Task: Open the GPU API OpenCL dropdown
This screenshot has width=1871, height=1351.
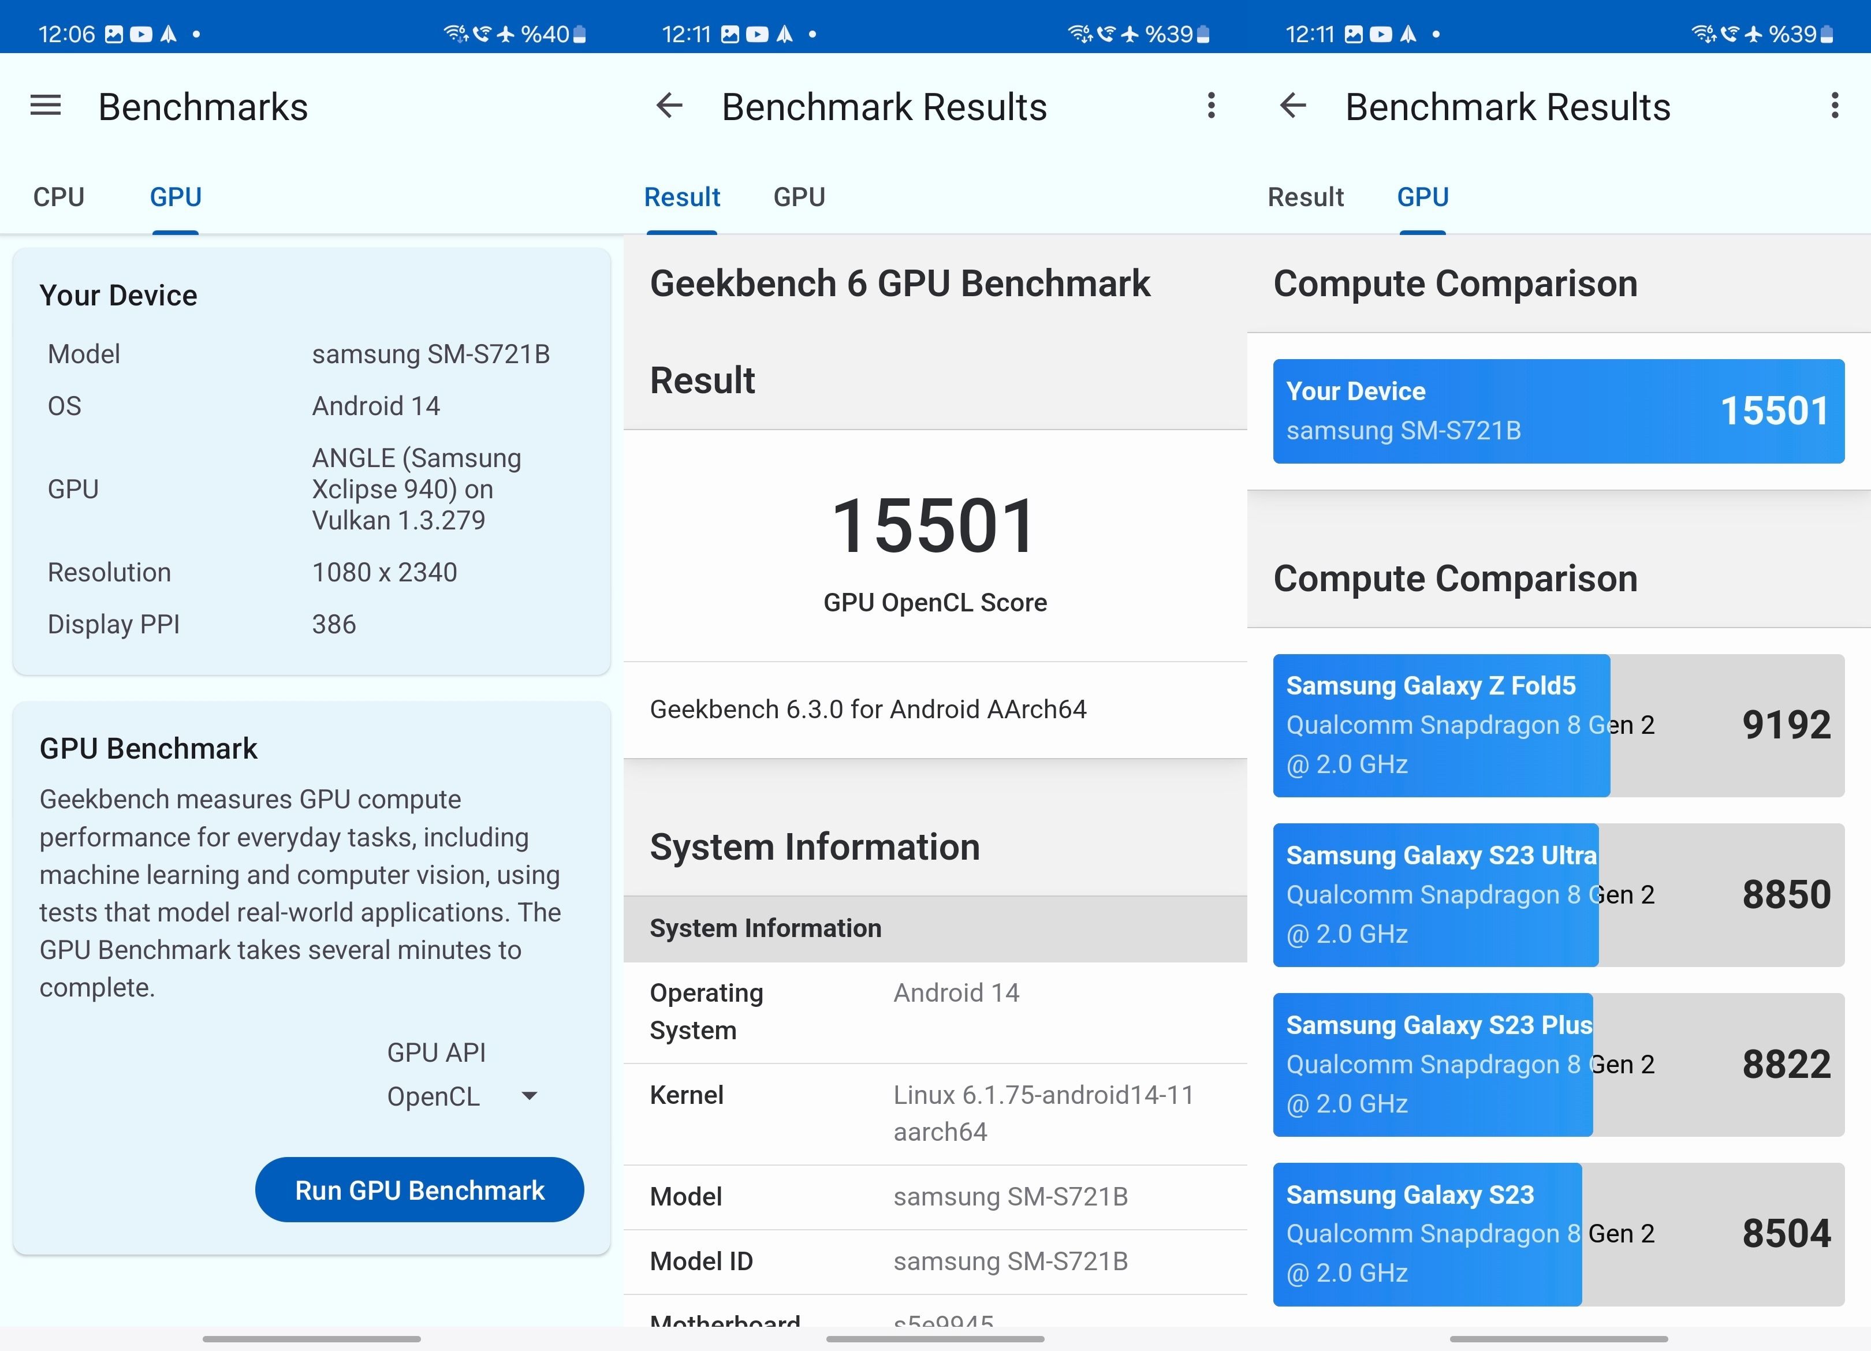Action: [462, 1096]
